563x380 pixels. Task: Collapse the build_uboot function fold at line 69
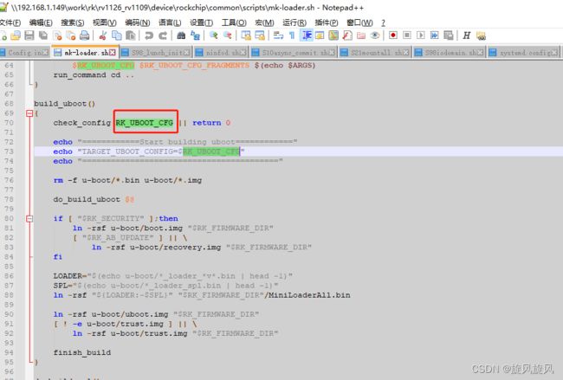29,113
